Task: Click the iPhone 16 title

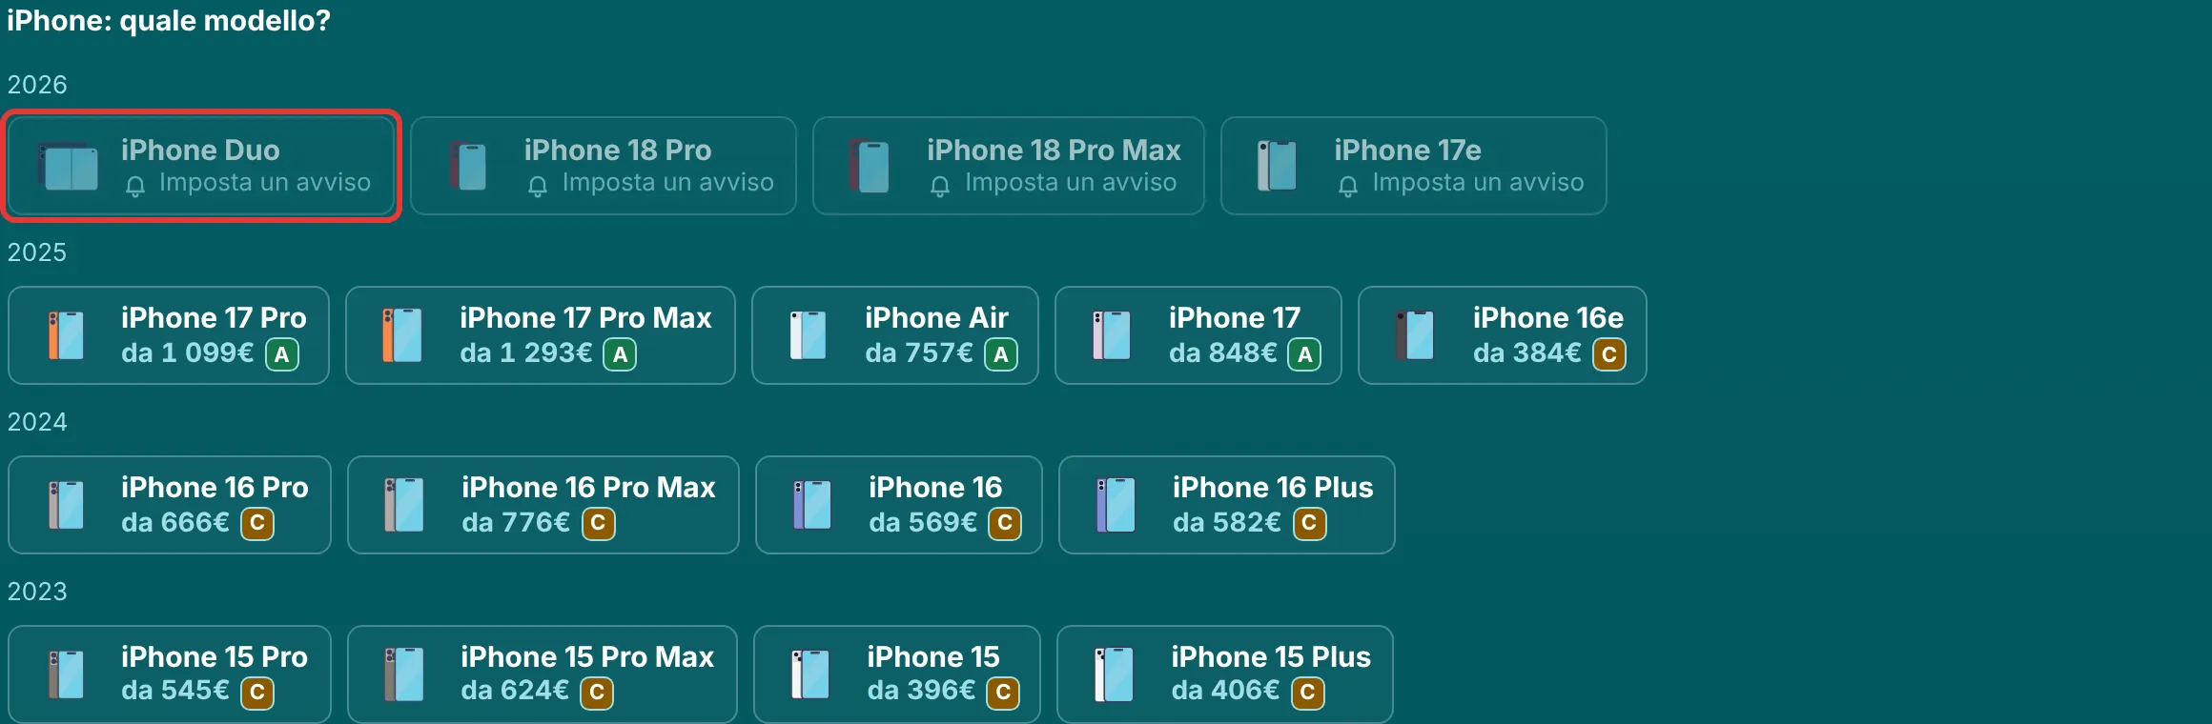Action: 935,488
